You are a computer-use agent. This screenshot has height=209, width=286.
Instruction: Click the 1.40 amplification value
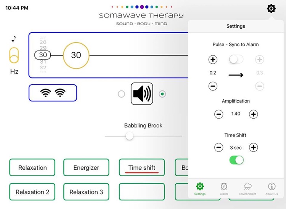236,114
